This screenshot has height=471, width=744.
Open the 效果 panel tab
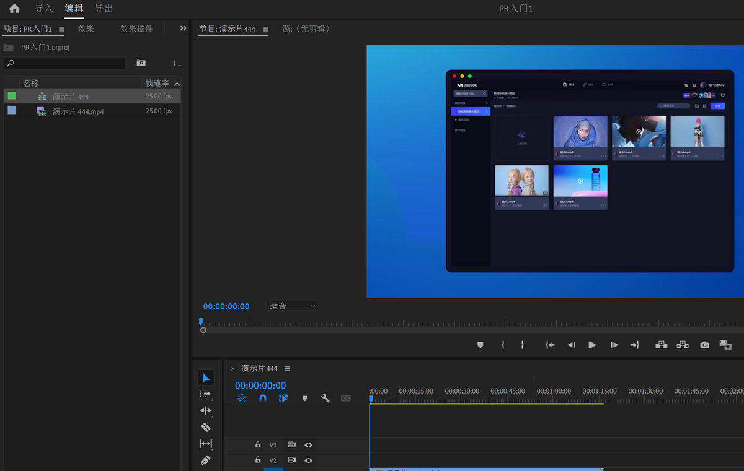[86, 28]
